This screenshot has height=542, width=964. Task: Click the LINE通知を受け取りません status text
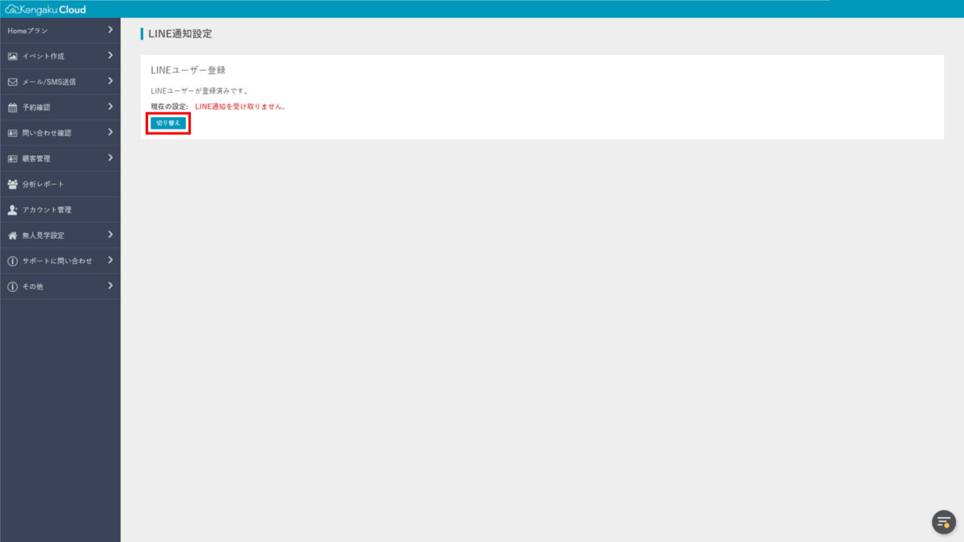(240, 107)
